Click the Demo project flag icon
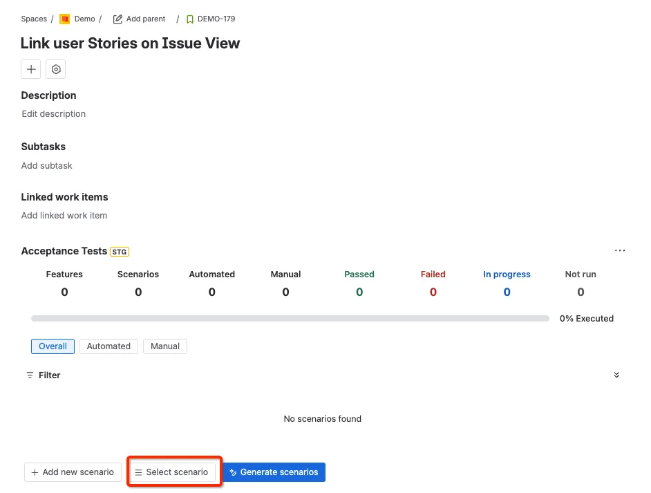Viewport: 651px width, 493px height. point(65,19)
